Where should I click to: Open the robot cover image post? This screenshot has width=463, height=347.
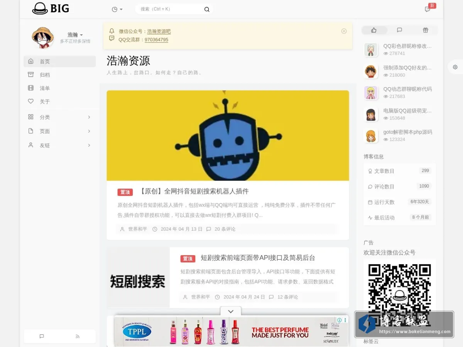(x=228, y=135)
